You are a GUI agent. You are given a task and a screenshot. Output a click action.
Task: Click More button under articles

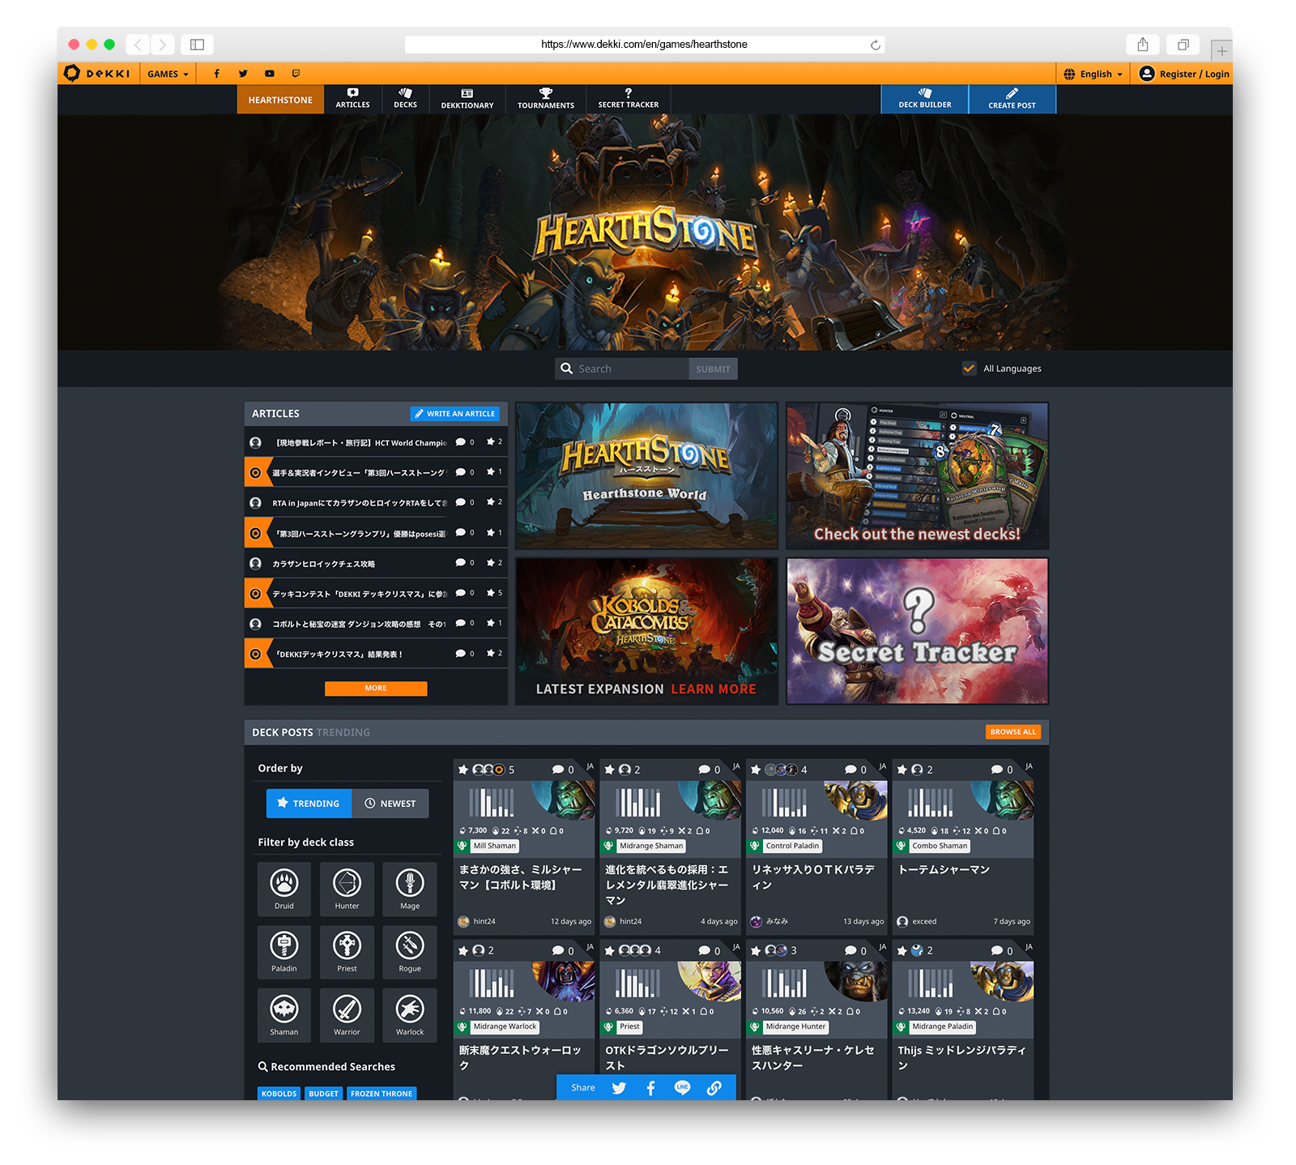pos(376,688)
